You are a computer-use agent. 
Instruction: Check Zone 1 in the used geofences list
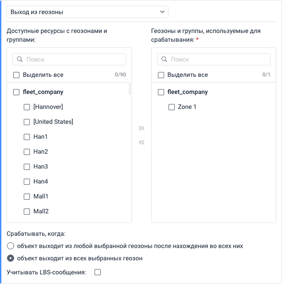click(x=172, y=107)
